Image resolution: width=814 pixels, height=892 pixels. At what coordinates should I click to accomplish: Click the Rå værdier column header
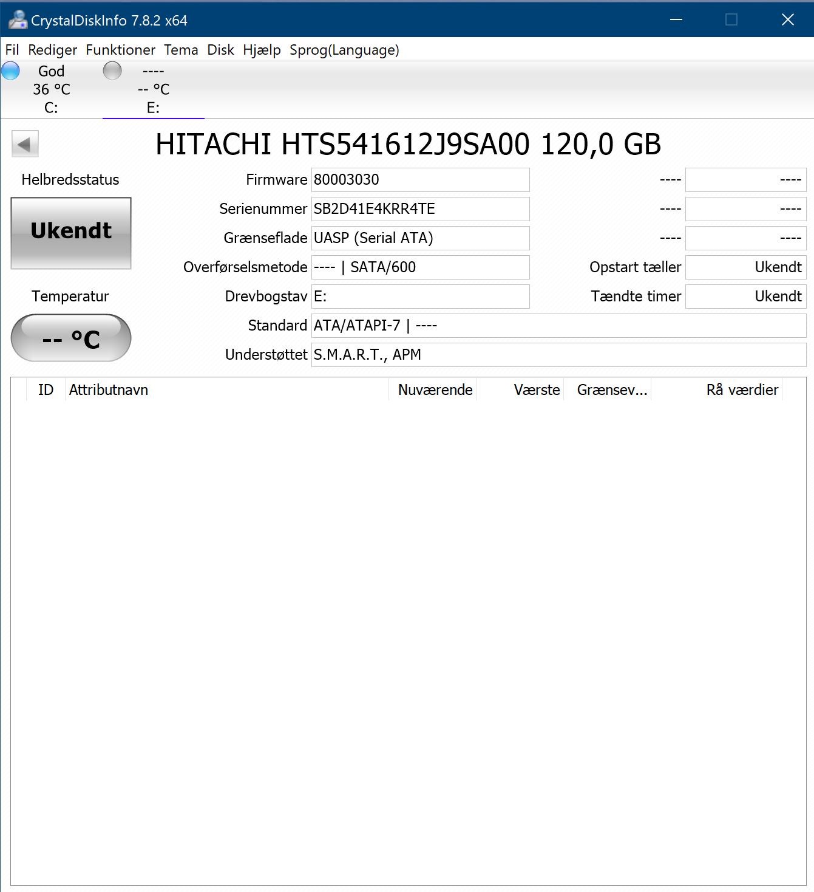(x=717, y=389)
